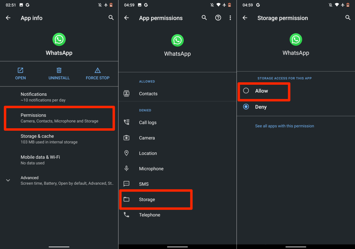Image resolution: width=355 pixels, height=249 pixels.
Task: Select the Allow radio button
Action: (x=246, y=91)
